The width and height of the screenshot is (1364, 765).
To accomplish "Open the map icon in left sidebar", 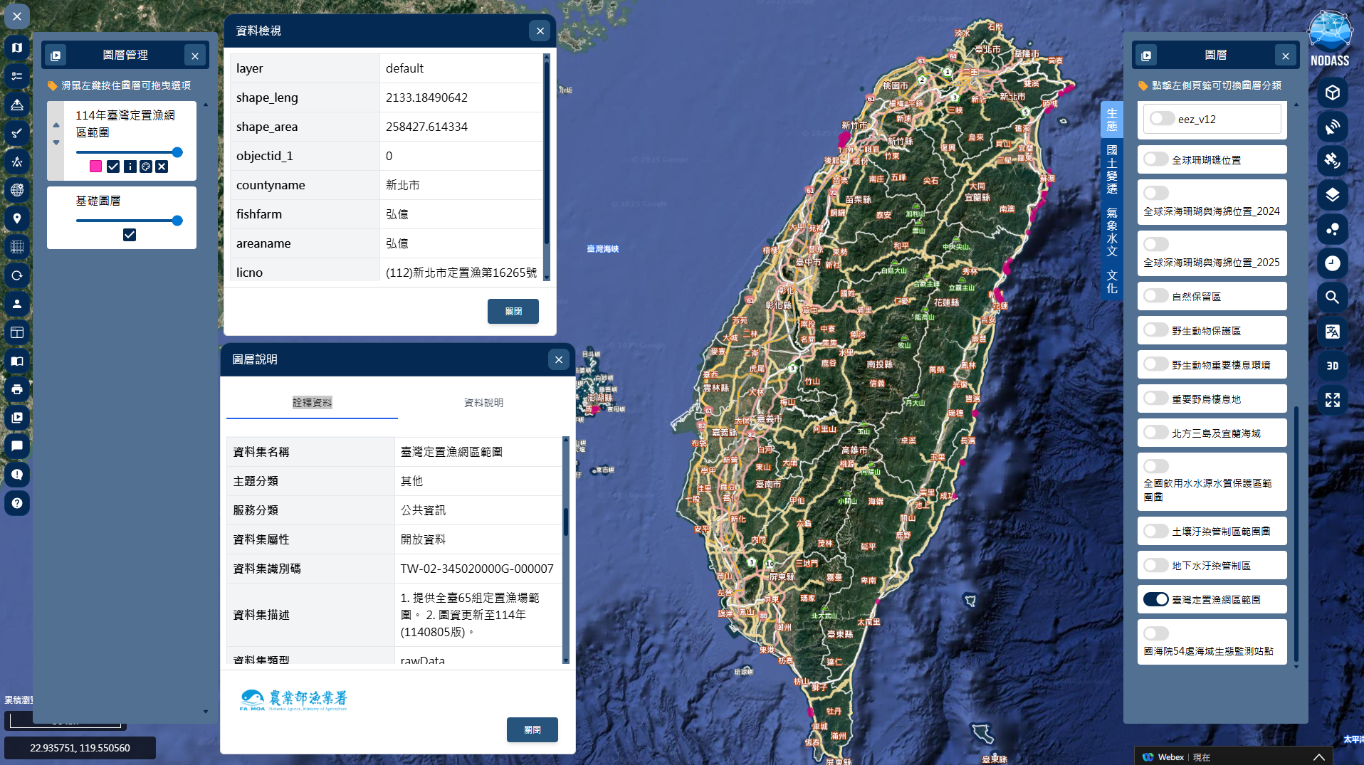I will point(17,48).
